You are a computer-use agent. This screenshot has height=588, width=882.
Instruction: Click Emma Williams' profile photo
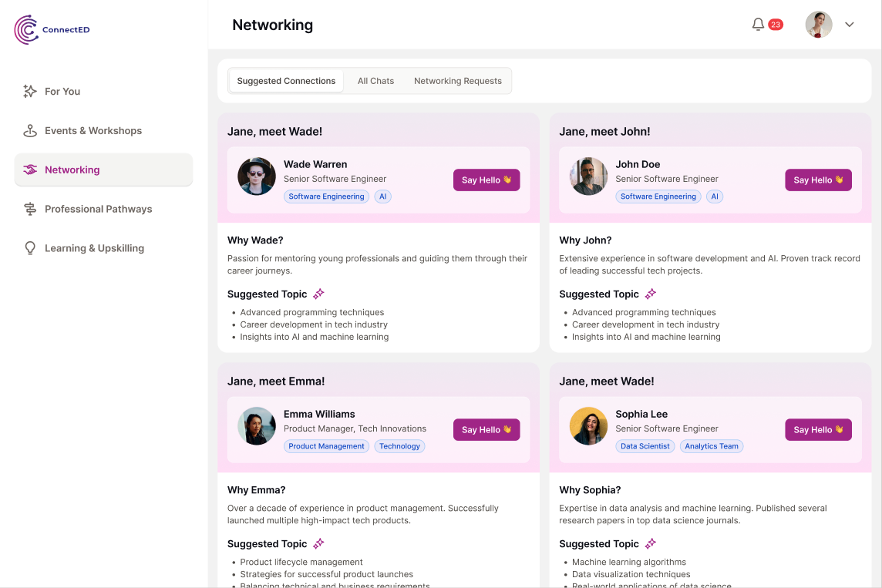click(257, 426)
